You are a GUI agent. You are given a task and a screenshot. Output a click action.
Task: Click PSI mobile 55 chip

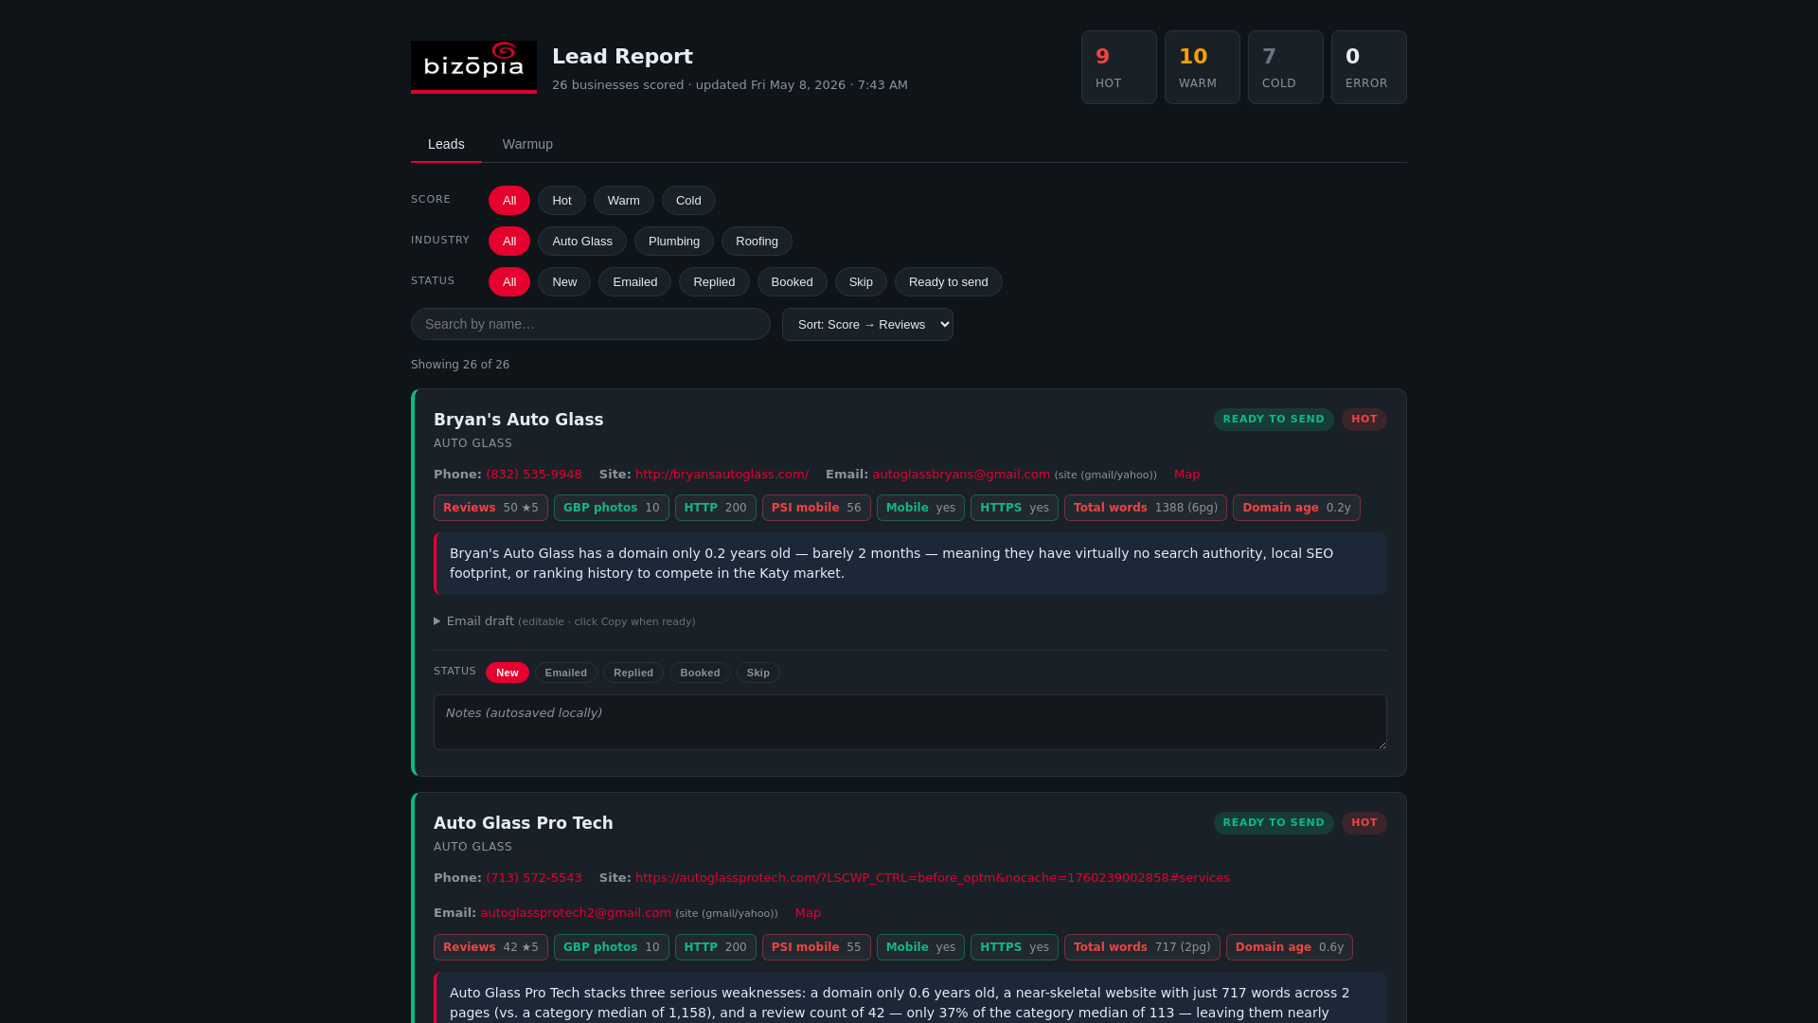(x=816, y=947)
